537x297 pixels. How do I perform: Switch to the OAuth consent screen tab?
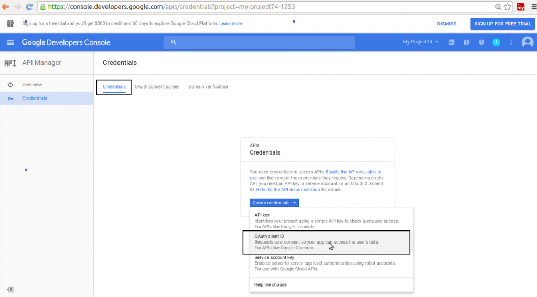click(x=157, y=86)
